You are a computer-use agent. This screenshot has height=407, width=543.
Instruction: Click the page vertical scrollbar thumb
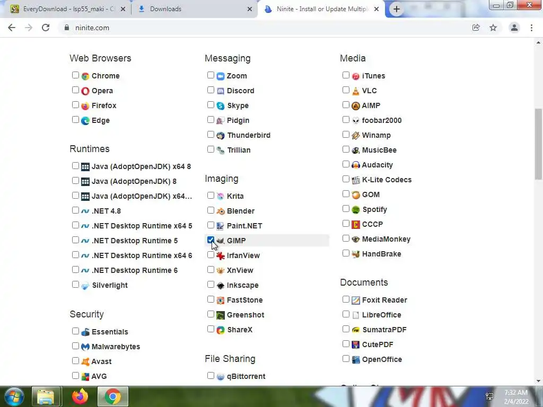point(538,144)
